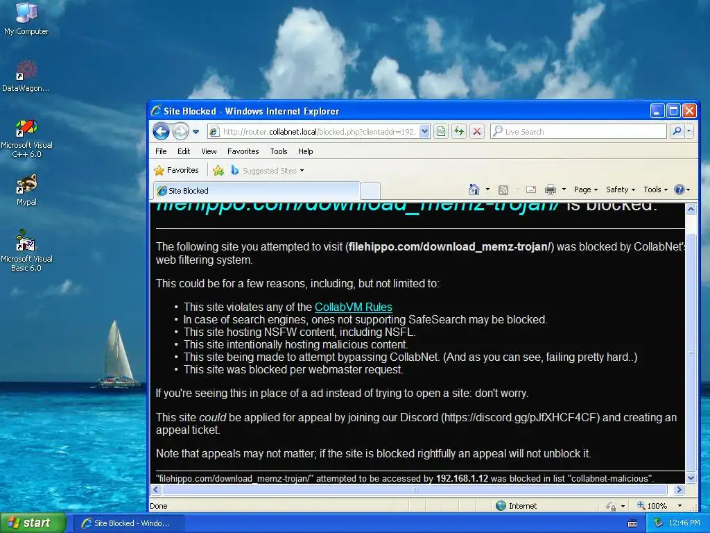Open the Tools command bar dropdown
Viewport: 710px width, 533px height.
tap(655, 189)
